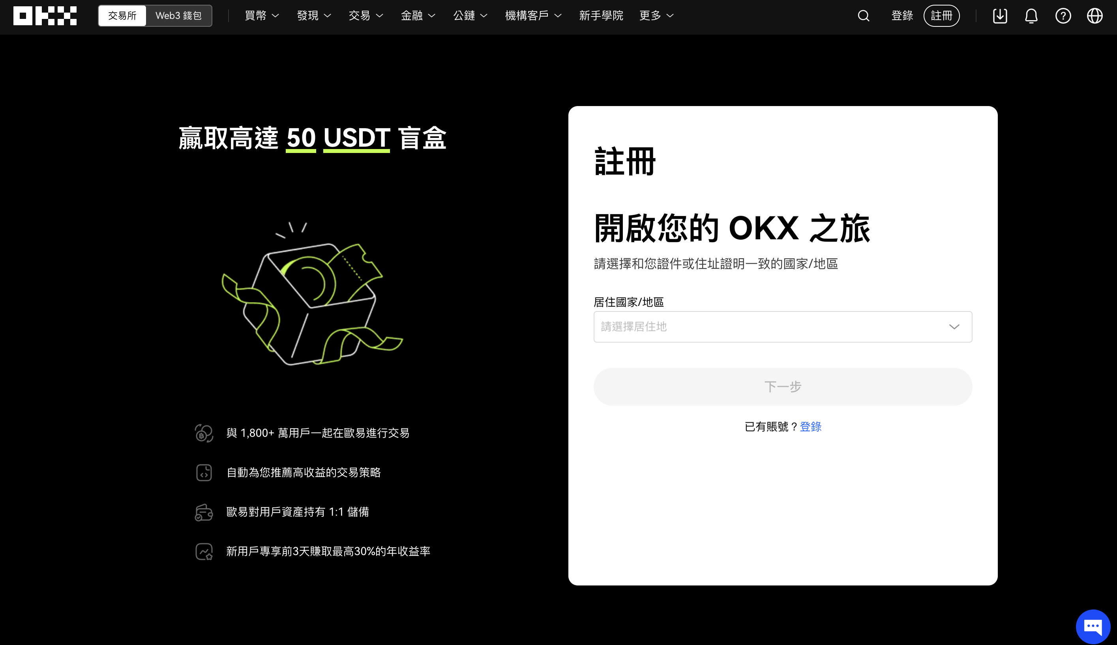This screenshot has width=1117, height=645.
Task: Click text 請選擇和您證件或住址證明一致的國家/地區
Action: (716, 264)
